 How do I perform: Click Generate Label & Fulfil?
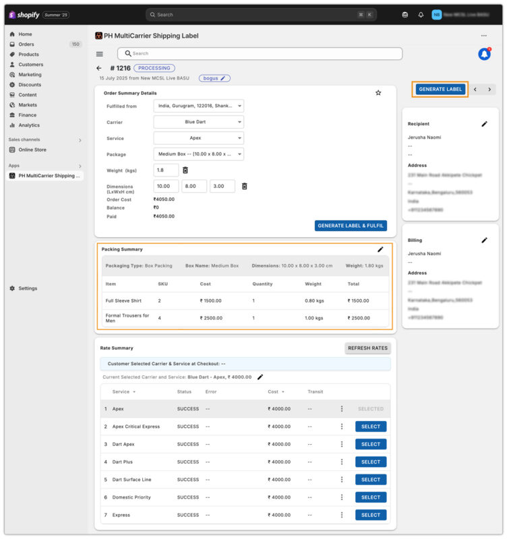[x=351, y=226]
